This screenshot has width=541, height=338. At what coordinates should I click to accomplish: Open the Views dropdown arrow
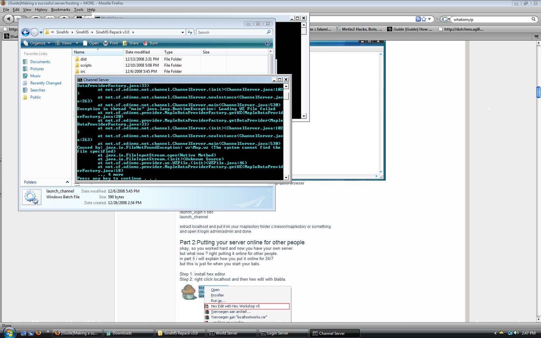77,43
